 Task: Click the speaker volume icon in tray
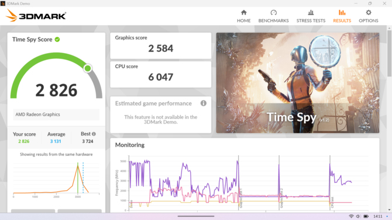click(x=358, y=216)
